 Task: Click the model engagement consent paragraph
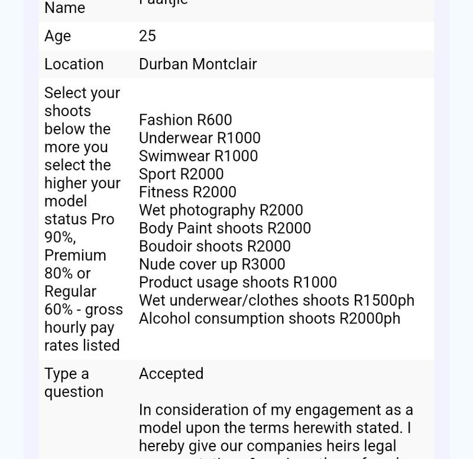[276, 428]
